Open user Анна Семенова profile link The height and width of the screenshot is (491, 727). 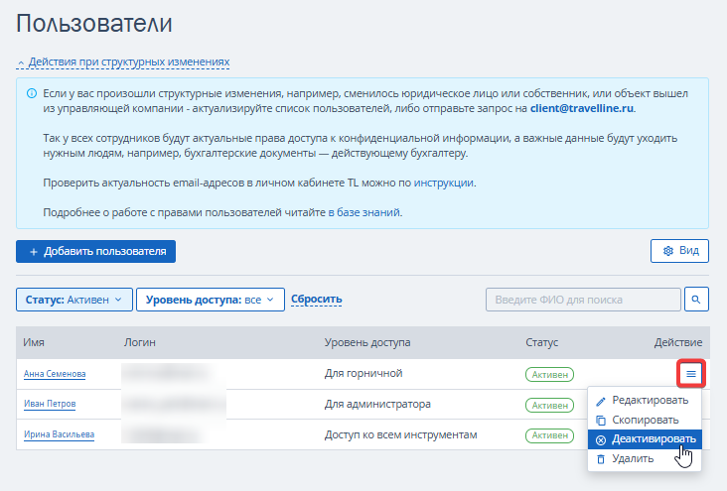tap(55, 374)
